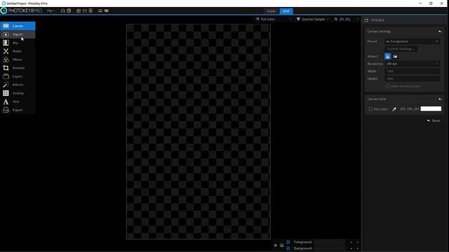Switch to the HOME tab
The height and width of the screenshot is (252, 449).
click(271, 11)
